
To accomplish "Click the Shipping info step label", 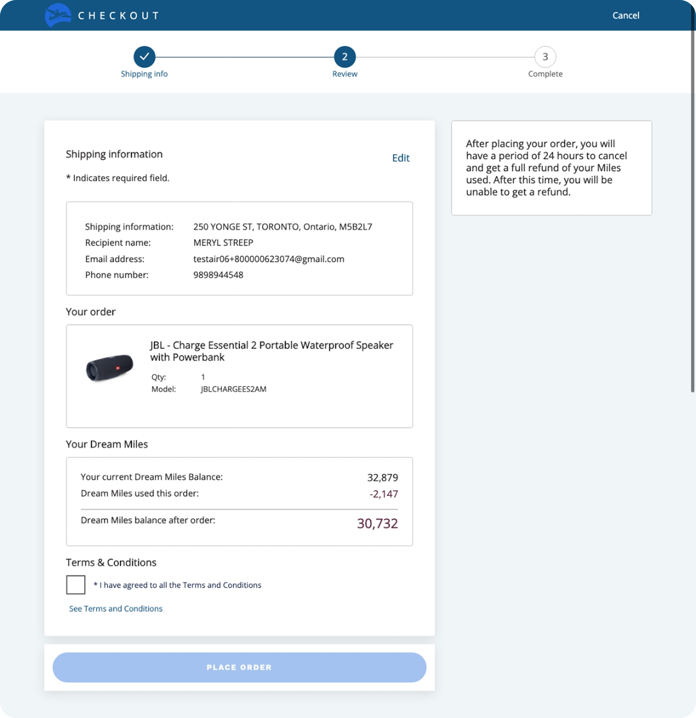I will click(x=144, y=74).
